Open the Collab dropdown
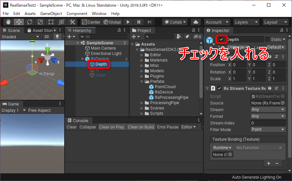 (175, 22)
